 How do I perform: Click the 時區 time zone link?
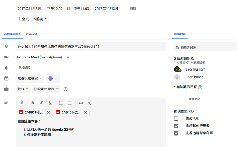pyautogui.click(x=133, y=8)
